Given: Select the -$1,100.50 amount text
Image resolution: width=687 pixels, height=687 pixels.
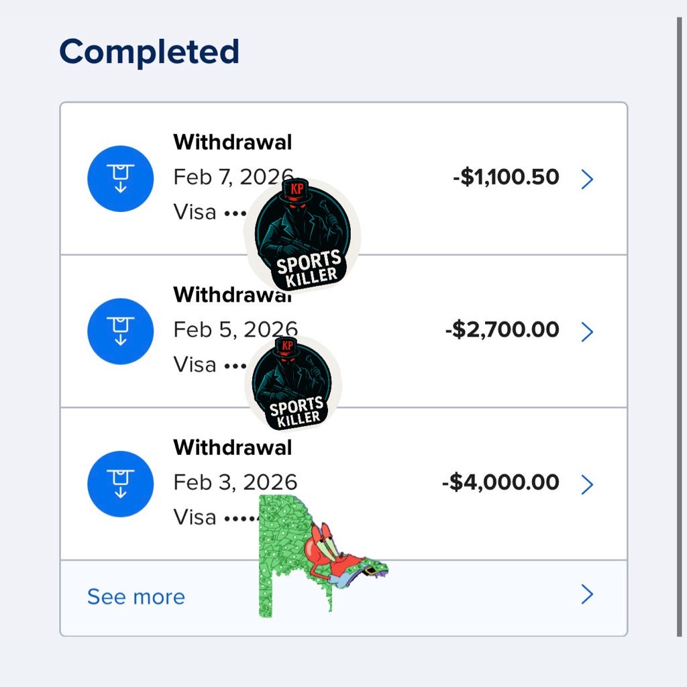Looking at the screenshot, I should [506, 178].
